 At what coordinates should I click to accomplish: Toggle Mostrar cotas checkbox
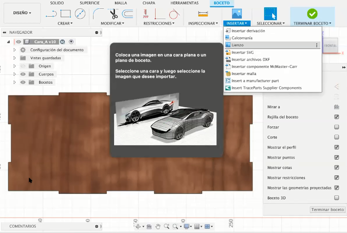coord(336,167)
